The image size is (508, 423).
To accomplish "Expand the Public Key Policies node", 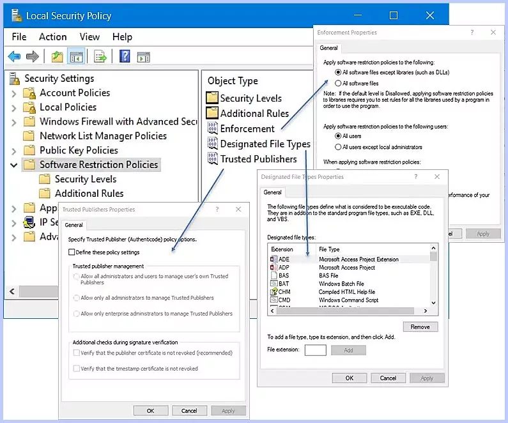I will 13,151.
